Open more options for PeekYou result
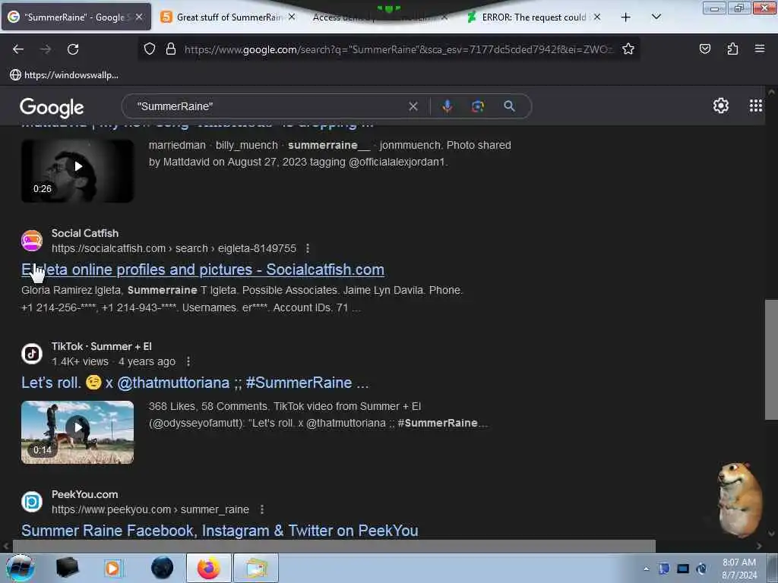 pos(262,509)
